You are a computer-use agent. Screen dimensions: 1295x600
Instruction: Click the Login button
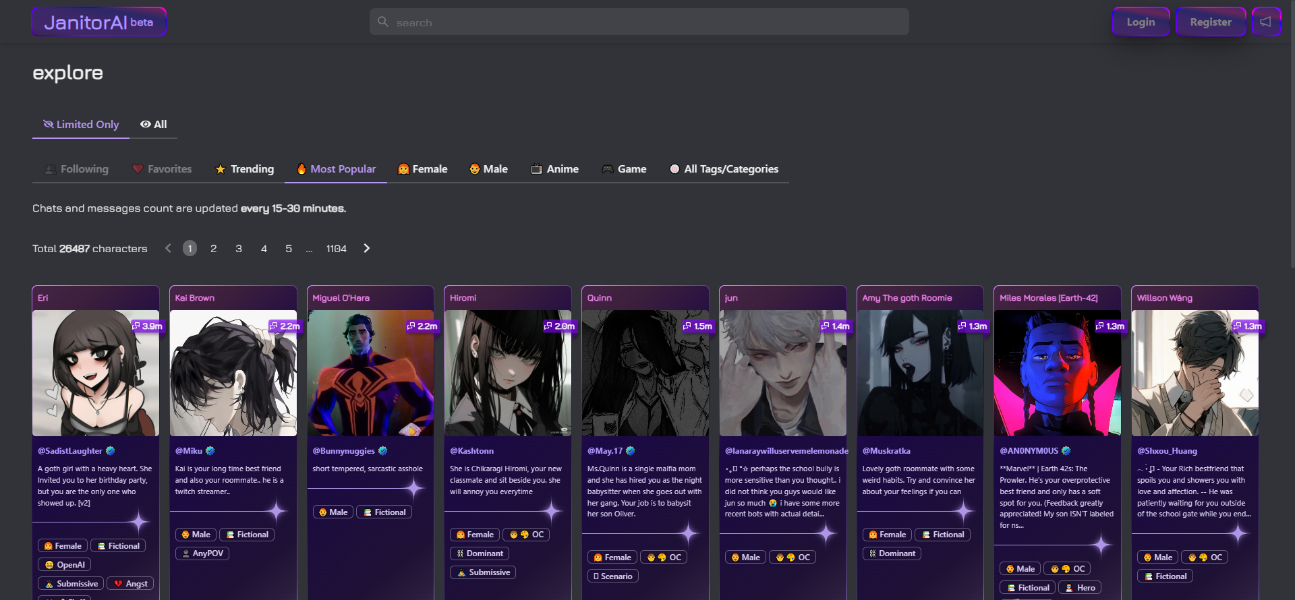point(1141,22)
